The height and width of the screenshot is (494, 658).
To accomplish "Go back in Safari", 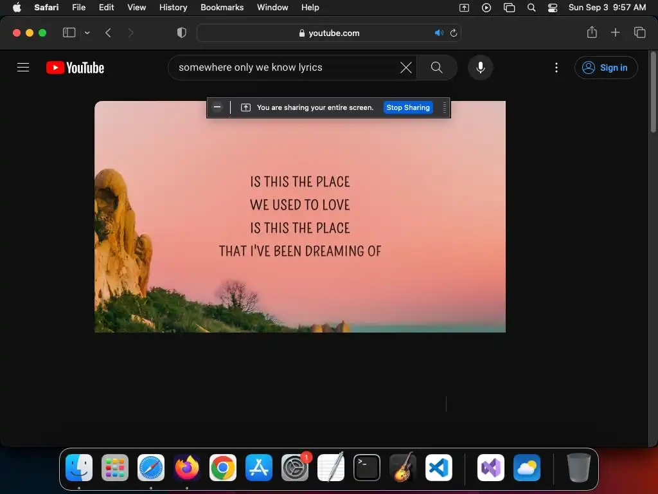I will 108,33.
